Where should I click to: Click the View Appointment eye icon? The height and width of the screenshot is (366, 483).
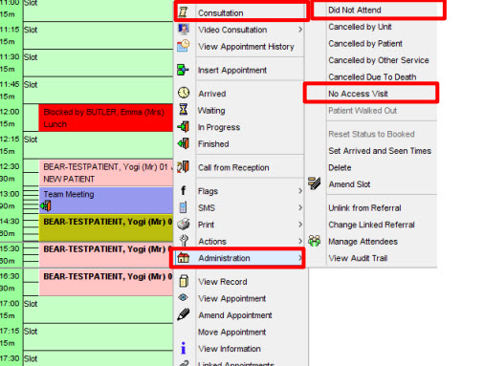coord(184,297)
